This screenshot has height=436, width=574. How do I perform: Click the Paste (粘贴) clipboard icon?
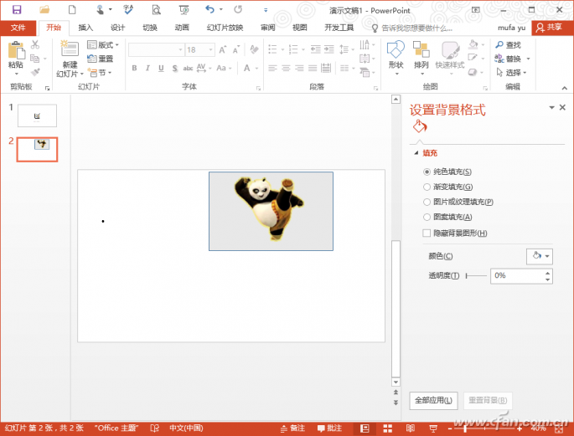16,51
